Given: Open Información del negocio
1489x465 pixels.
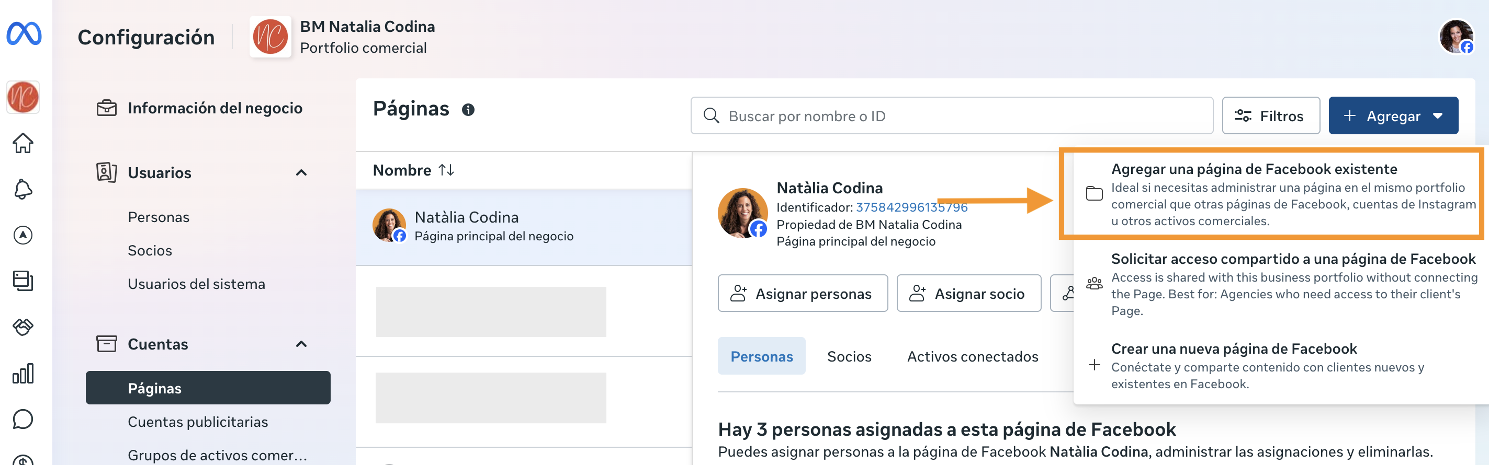Looking at the screenshot, I should (215, 108).
